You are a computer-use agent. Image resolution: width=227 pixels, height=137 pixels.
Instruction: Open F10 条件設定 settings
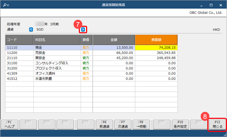[181, 124]
